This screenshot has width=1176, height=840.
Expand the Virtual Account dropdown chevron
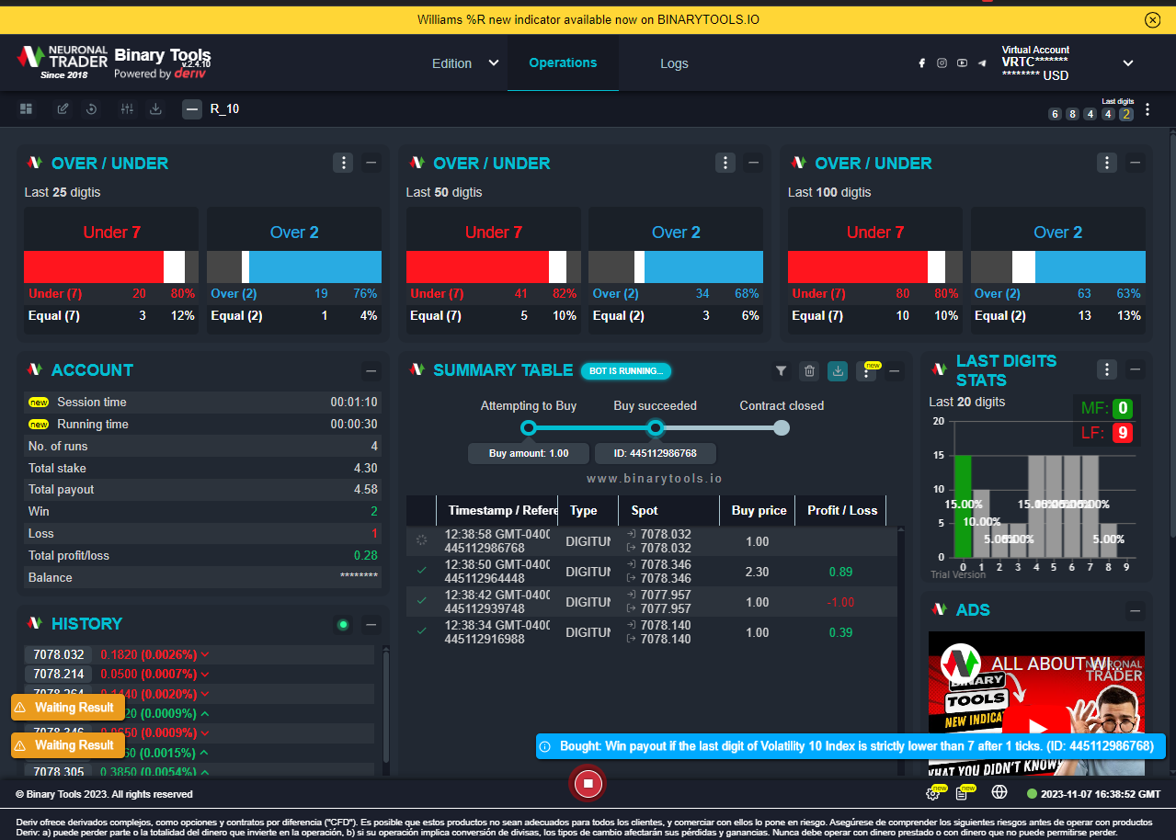[x=1128, y=63]
